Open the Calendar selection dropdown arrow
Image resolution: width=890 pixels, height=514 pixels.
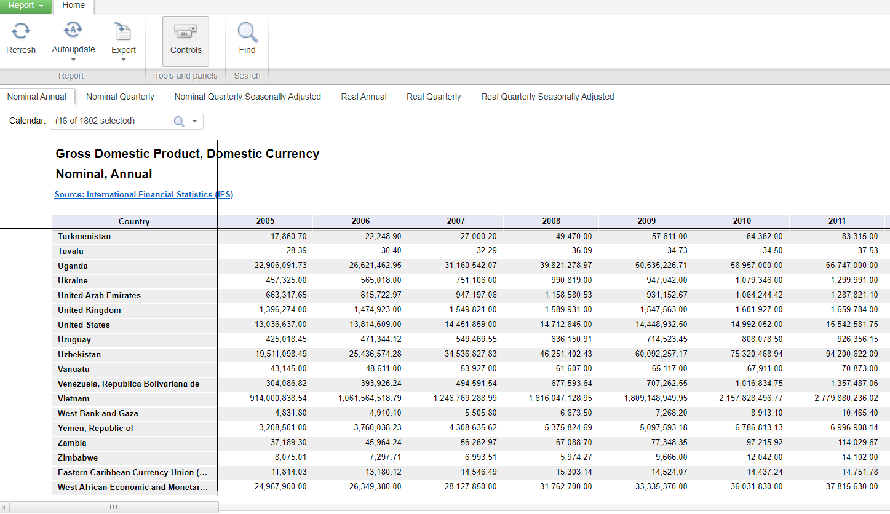coord(194,121)
